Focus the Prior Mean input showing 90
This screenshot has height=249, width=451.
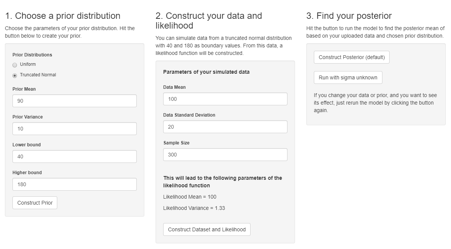[75, 101]
